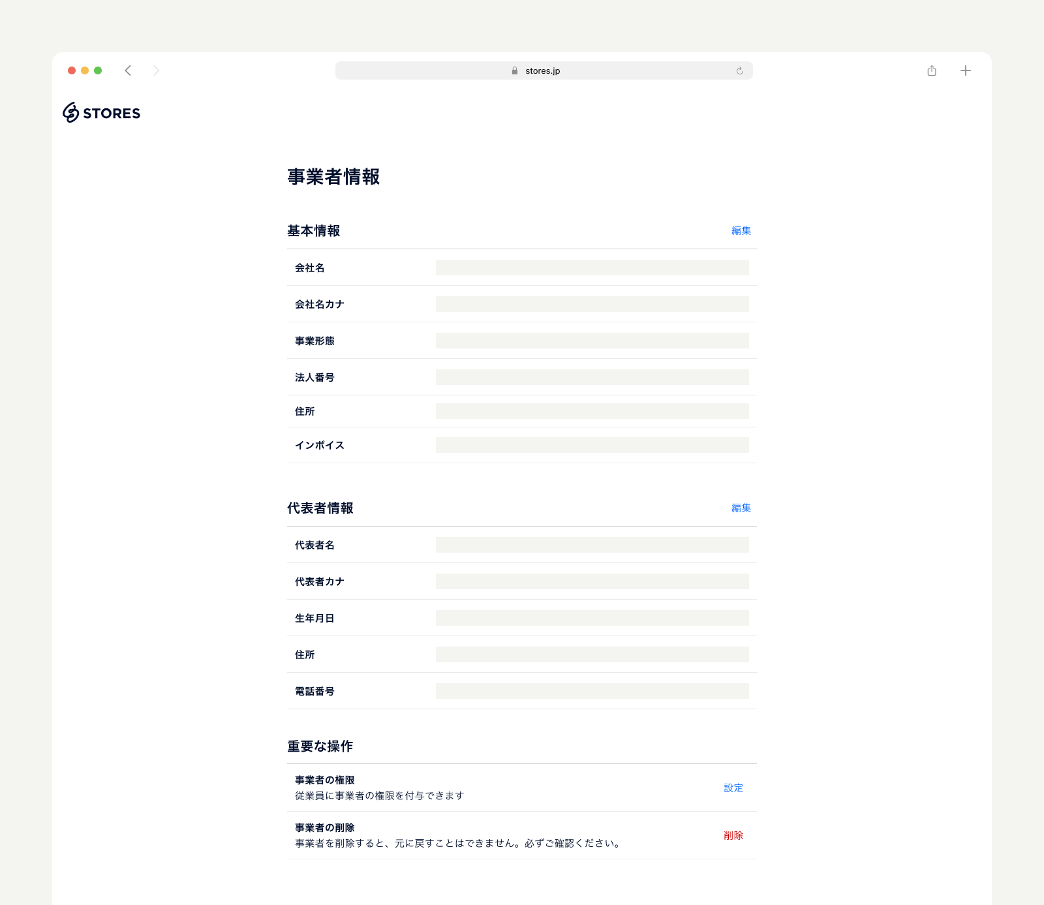The height and width of the screenshot is (905, 1044).
Task: Click the green traffic light button
Action: (98, 70)
